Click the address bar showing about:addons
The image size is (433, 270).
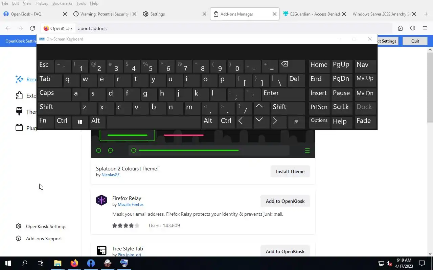coord(233,28)
